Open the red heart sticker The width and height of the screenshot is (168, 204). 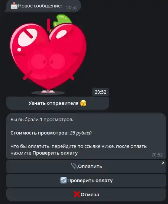pyautogui.click(x=48, y=55)
